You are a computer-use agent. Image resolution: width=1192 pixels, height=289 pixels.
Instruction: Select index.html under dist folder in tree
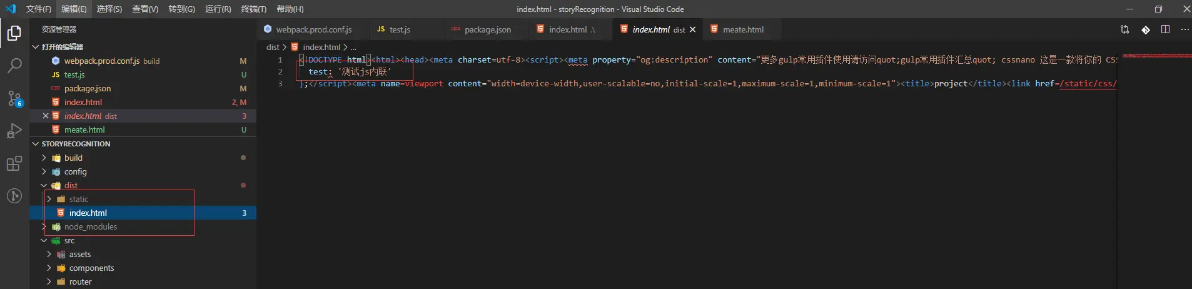click(x=143, y=213)
